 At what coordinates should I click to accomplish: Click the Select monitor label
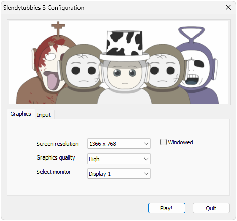pyautogui.click(x=54, y=172)
